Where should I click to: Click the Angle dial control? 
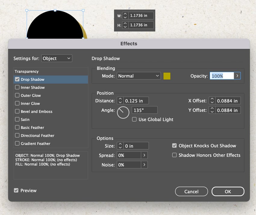click(123, 112)
